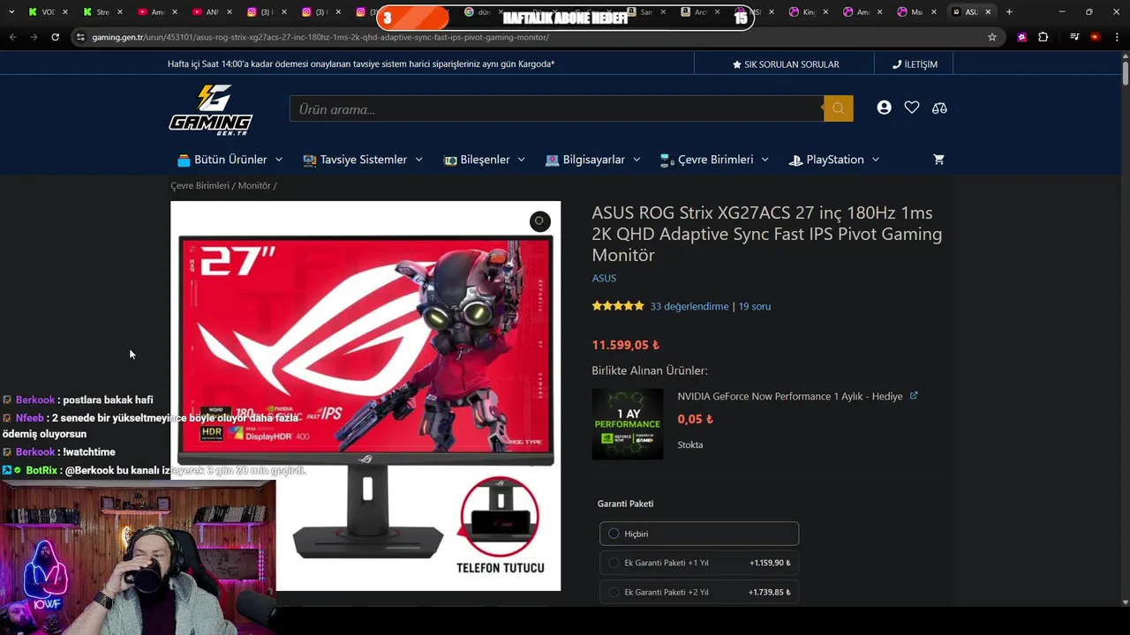This screenshot has width=1130, height=635.
Task: Open the Chrome three-dot menu
Action: coord(1116,37)
